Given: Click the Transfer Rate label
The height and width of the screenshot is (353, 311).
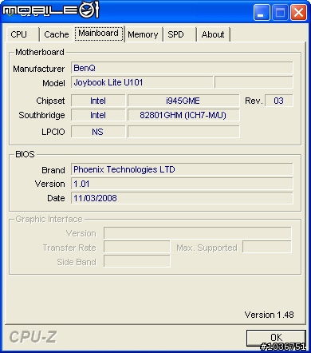Looking at the screenshot, I should (69, 248).
